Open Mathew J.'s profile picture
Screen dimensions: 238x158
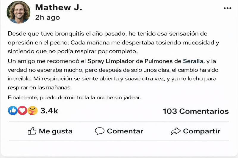(x=18, y=12)
